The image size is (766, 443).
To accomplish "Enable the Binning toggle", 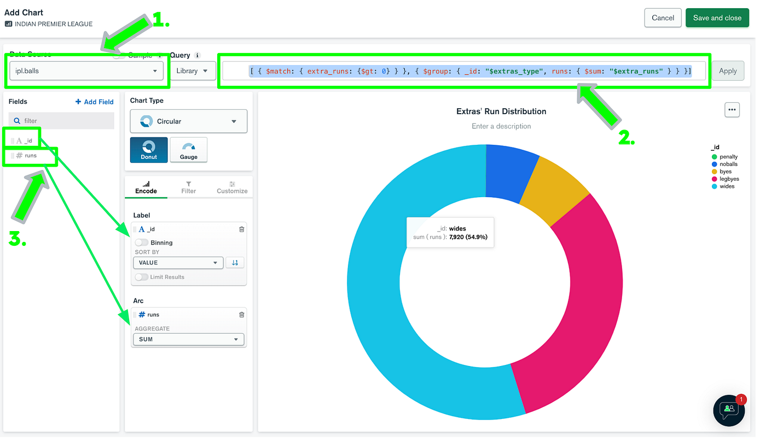I will point(141,243).
